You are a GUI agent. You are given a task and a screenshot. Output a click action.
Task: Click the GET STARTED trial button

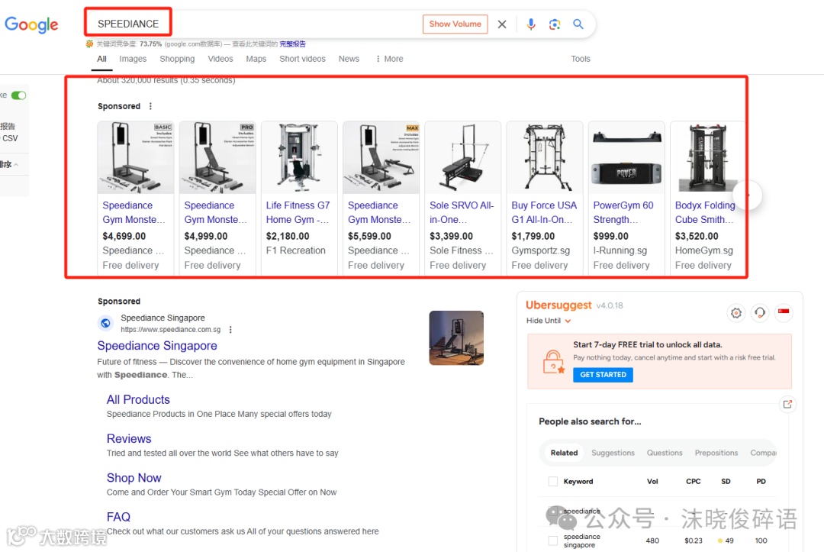click(603, 375)
